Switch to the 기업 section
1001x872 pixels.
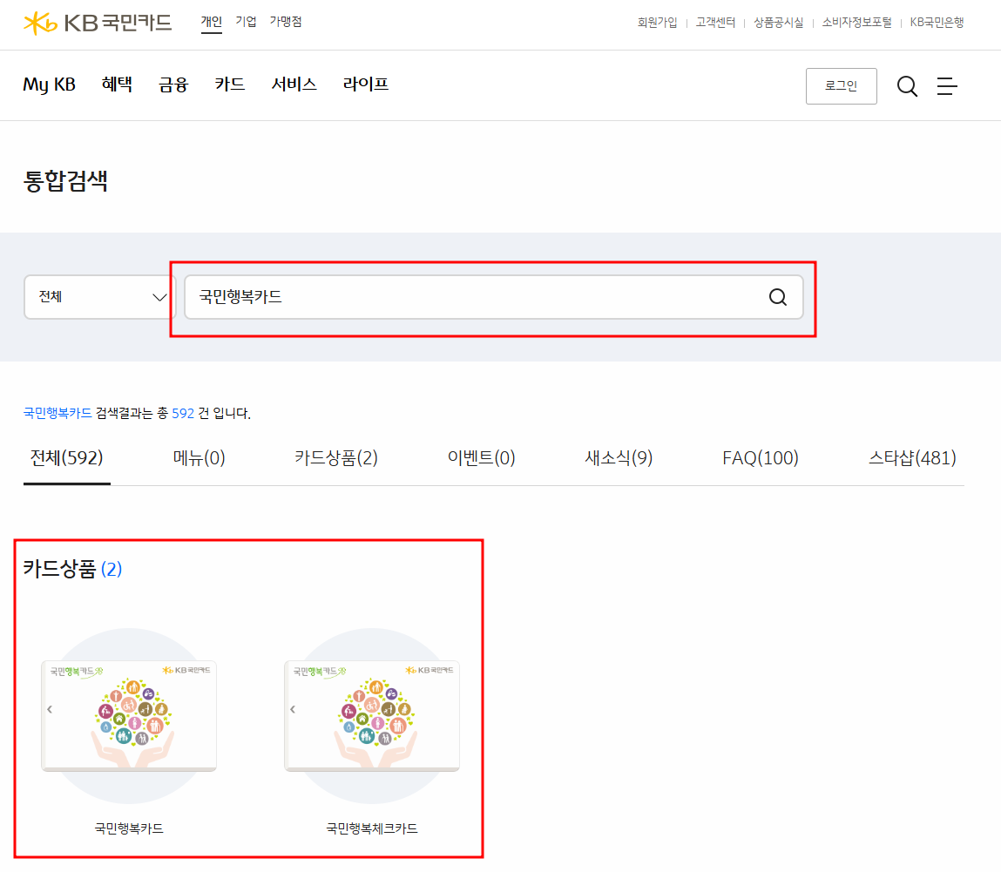(x=246, y=22)
